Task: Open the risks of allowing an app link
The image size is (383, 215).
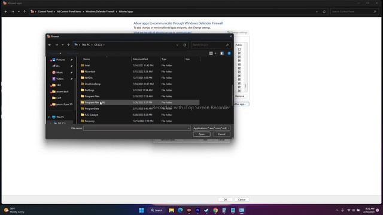Action: click(x=162, y=32)
